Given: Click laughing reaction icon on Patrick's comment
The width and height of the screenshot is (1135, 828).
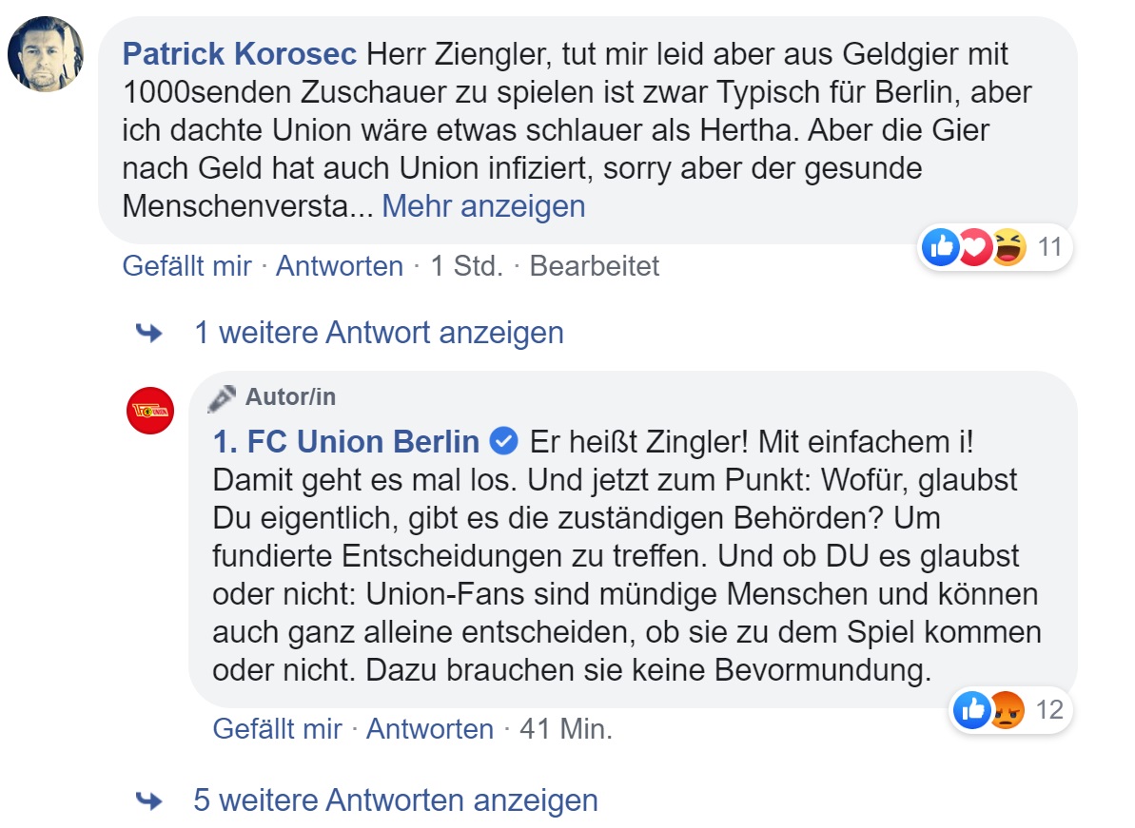Looking at the screenshot, I should 1008,248.
